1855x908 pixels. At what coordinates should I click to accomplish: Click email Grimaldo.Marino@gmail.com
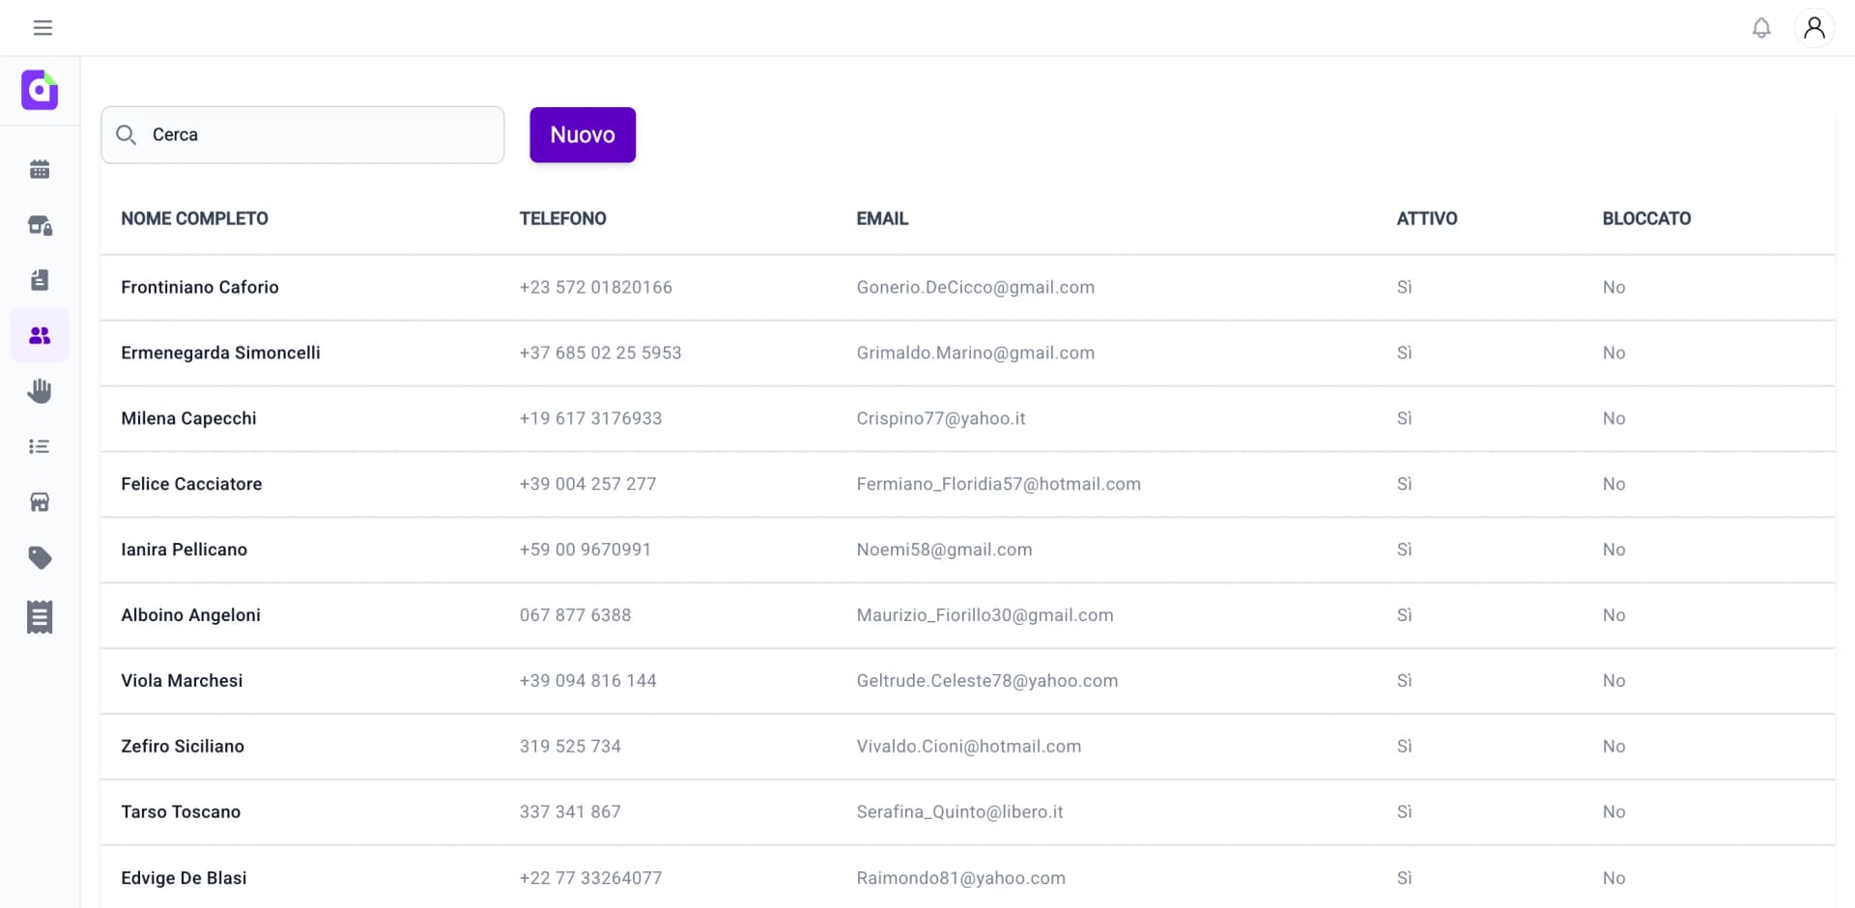(975, 353)
